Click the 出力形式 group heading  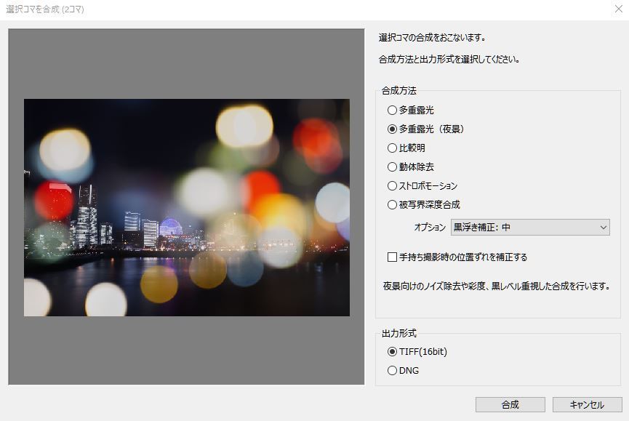398,334
